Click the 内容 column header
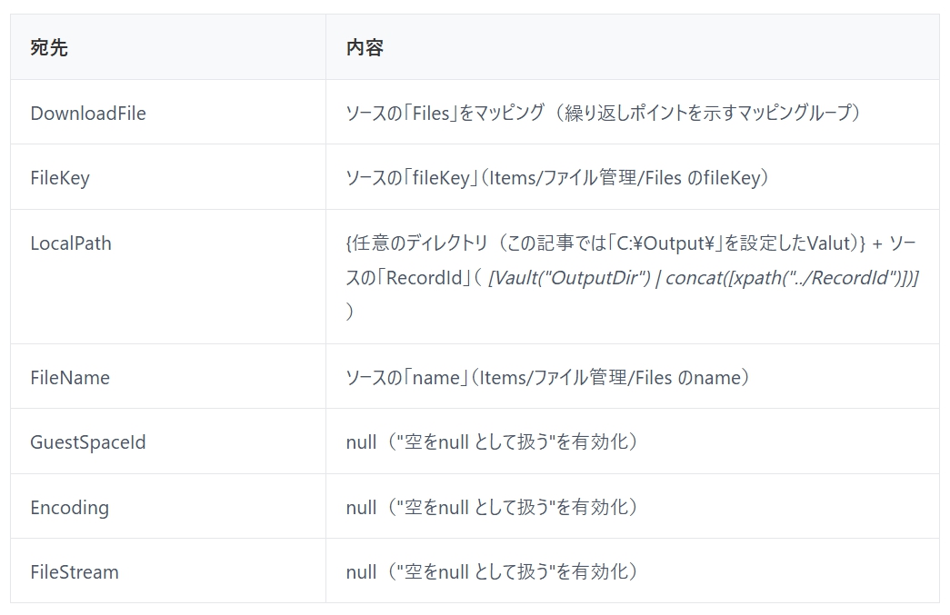Screen dimensions: 950x615 click(365, 48)
